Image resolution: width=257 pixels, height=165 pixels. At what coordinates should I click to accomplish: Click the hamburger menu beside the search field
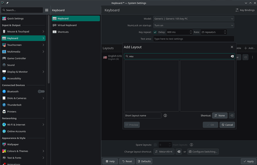(47, 10)
